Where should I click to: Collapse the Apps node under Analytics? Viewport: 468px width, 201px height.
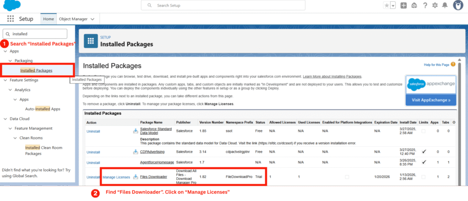click(x=15, y=99)
